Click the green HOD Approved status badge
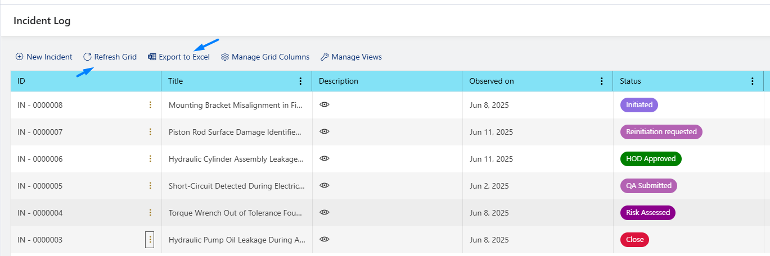Viewport: 770px width, 256px height. pyautogui.click(x=651, y=159)
